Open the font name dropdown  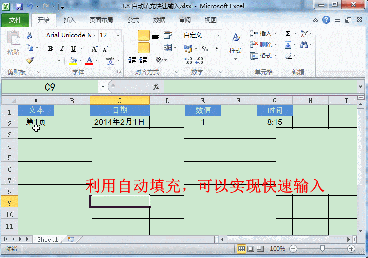[x=95, y=35]
